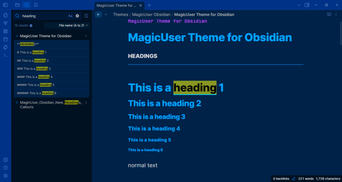Collapse MagicUser Theme for Obsidian results
Screen dimensions: 342x182
17,36
